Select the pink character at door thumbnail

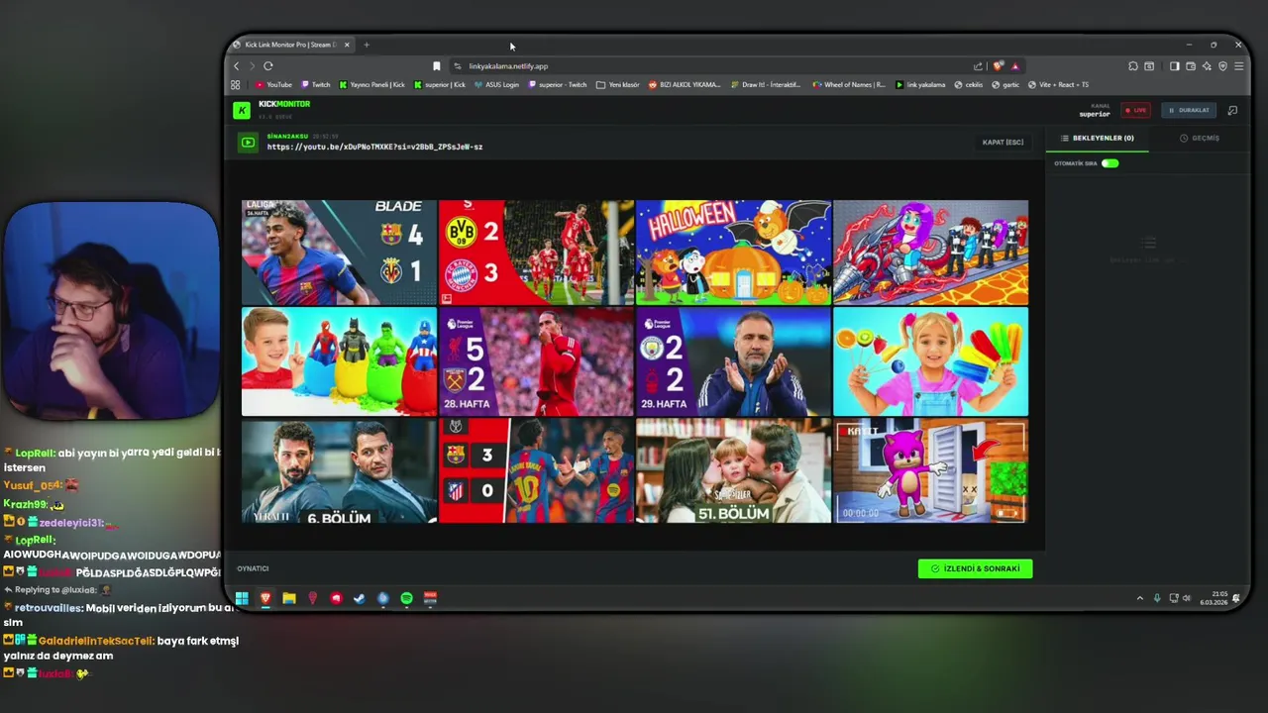tap(930, 470)
